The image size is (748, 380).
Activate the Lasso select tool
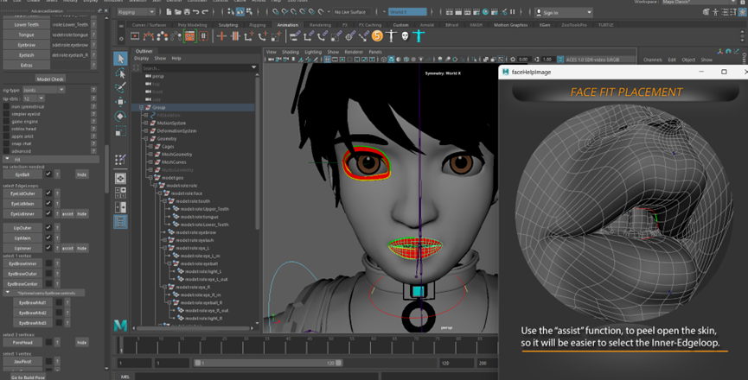[x=120, y=73]
